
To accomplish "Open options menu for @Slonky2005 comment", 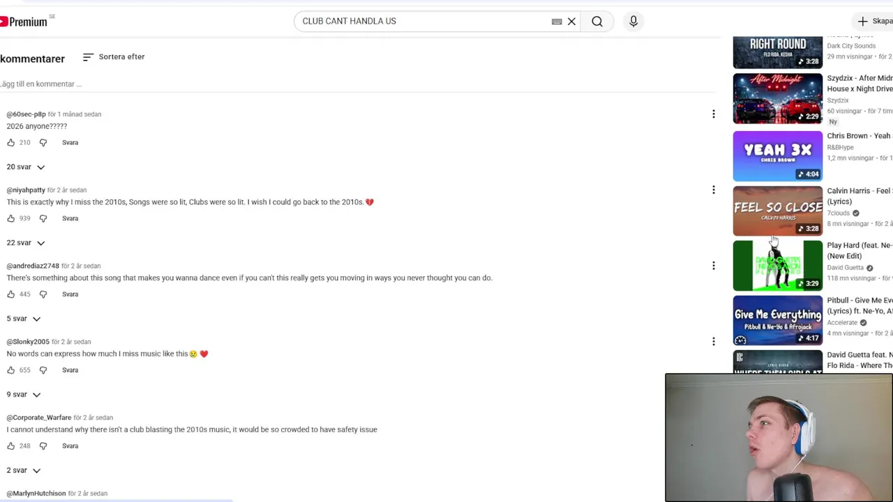I will point(713,342).
